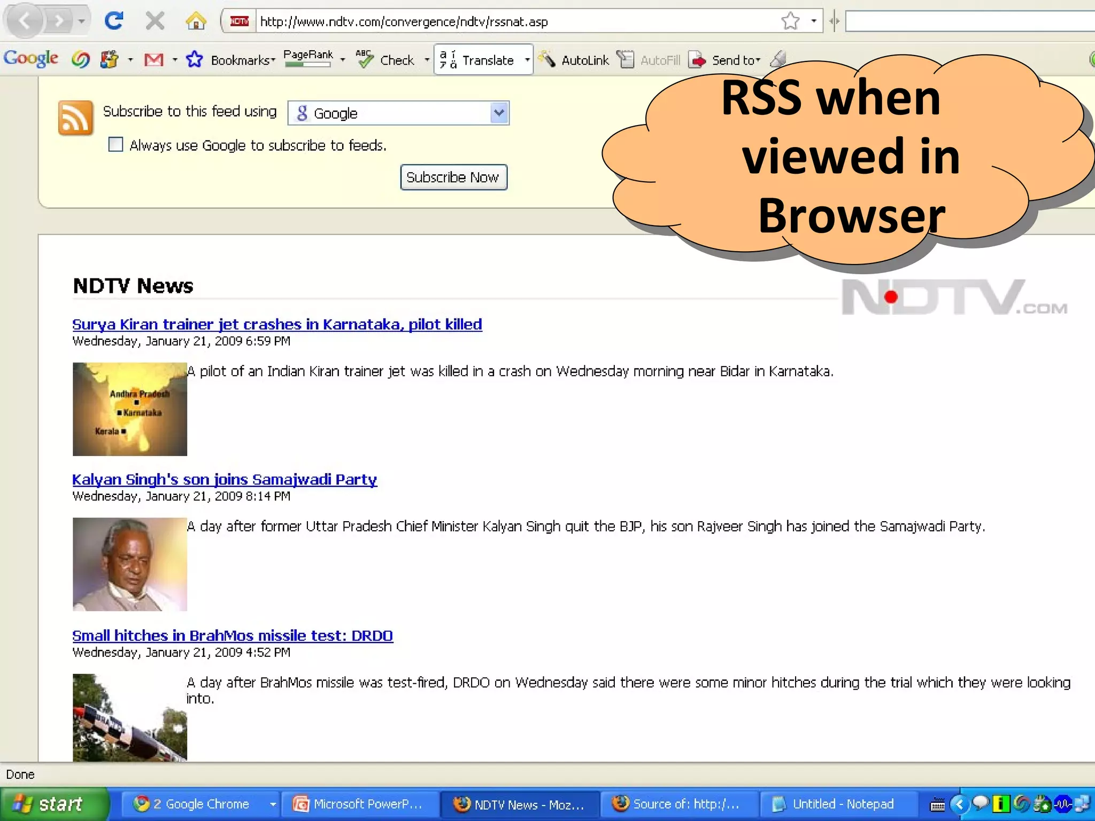Viewport: 1095px width, 821px height.
Task: Click the Google logo on the toolbar
Action: pyautogui.click(x=30, y=58)
